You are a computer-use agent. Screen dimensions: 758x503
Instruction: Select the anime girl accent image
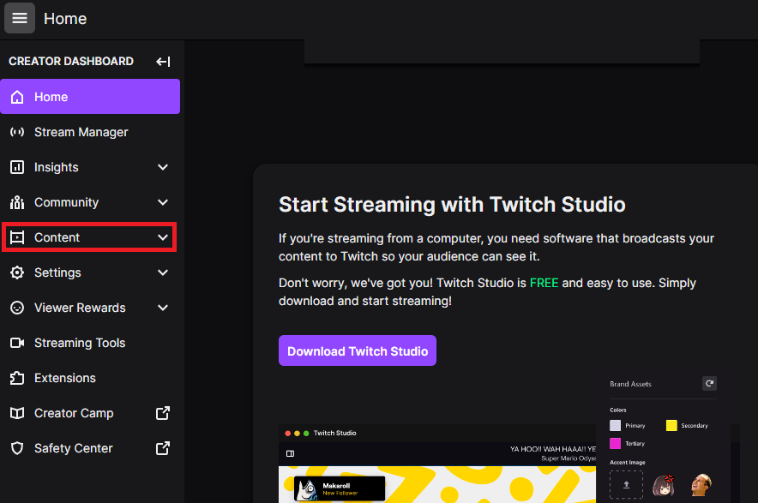click(x=664, y=485)
